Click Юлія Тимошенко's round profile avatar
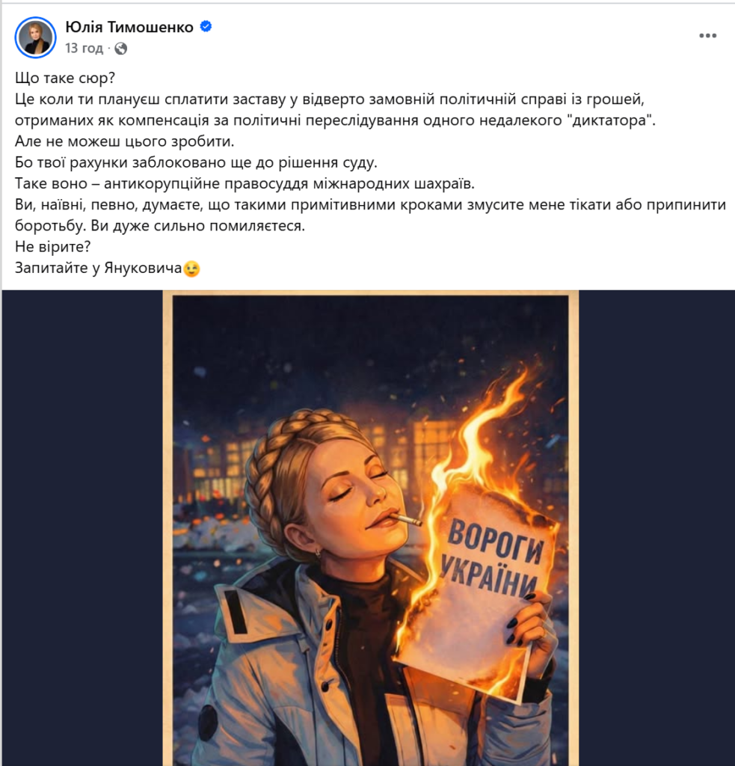 36,37
